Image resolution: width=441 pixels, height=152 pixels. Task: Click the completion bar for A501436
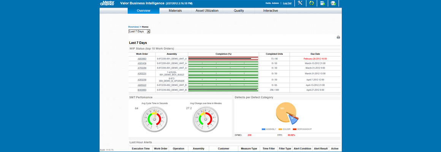click(x=223, y=63)
